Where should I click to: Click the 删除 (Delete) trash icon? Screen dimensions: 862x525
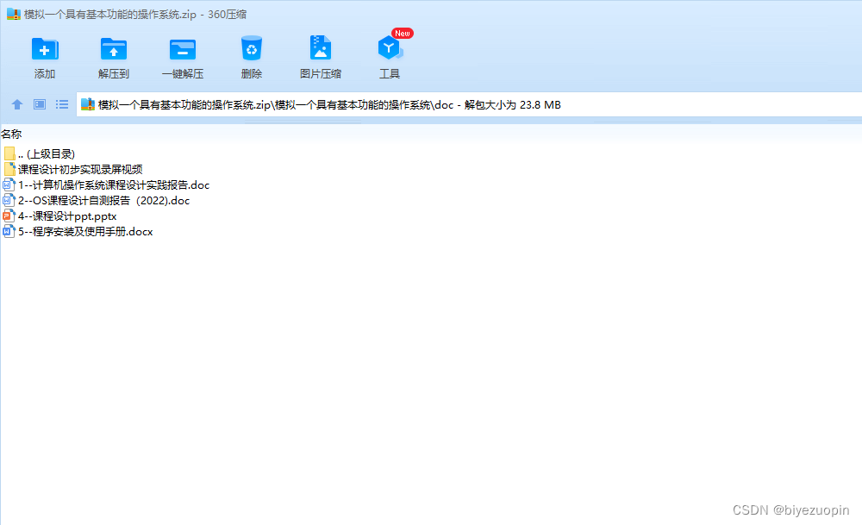pyautogui.click(x=251, y=49)
